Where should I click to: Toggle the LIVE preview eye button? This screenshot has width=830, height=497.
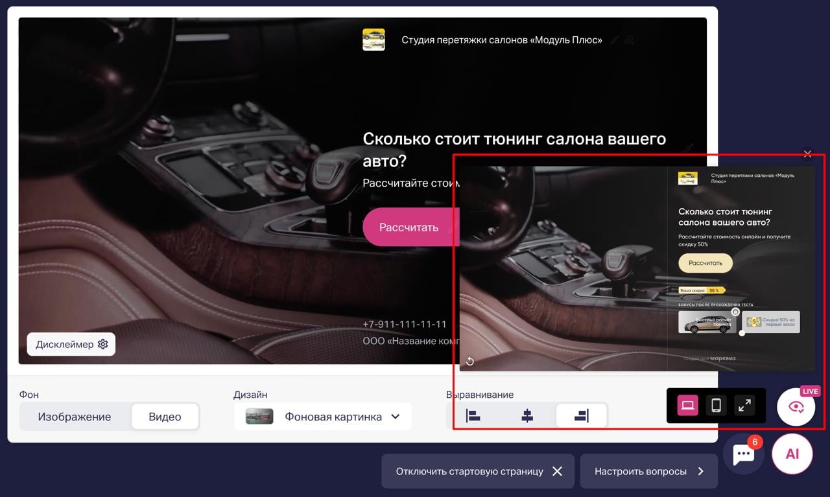(796, 406)
